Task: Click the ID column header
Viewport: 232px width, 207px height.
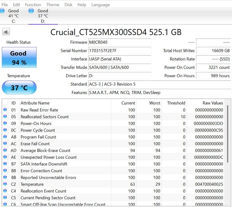Action: tap(14, 103)
